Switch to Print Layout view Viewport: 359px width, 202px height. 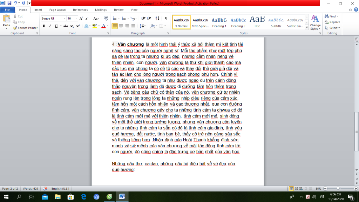[x=291, y=189]
